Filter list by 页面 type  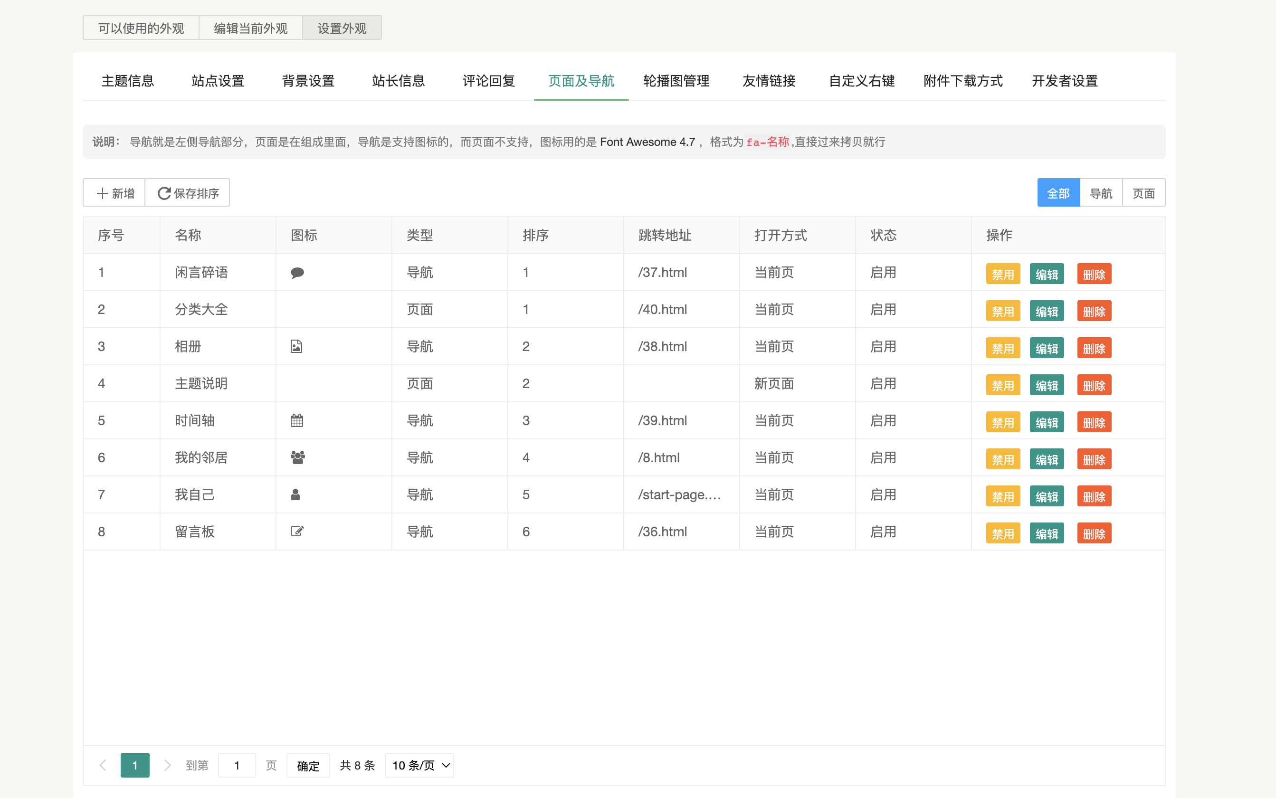(1143, 193)
